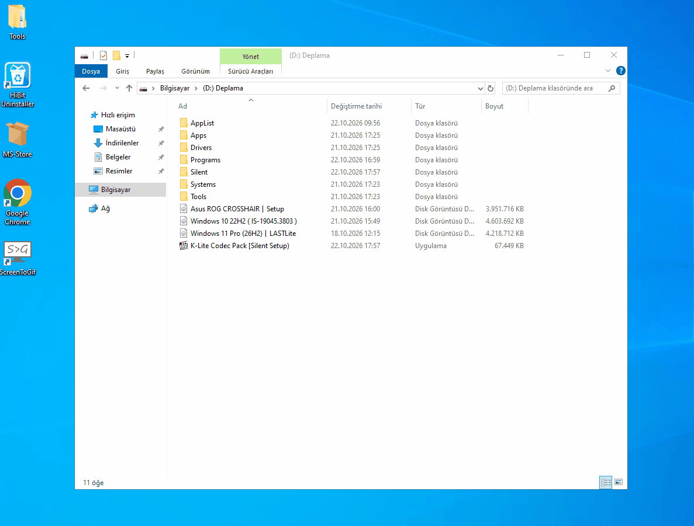Launch the ScreenToGif desktop shortcut

18,259
